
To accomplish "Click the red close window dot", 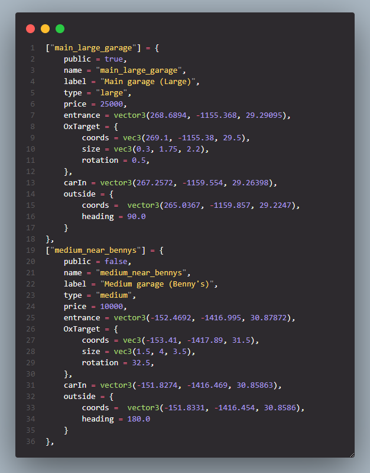I will click(x=30, y=28).
